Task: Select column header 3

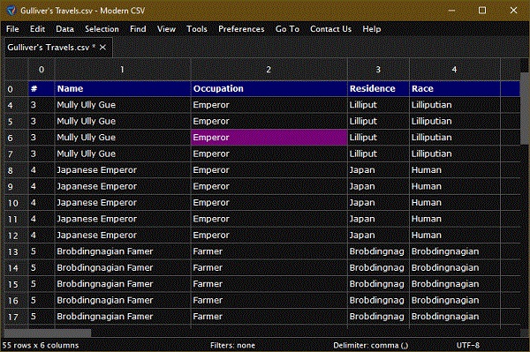Action: coord(378,69)
